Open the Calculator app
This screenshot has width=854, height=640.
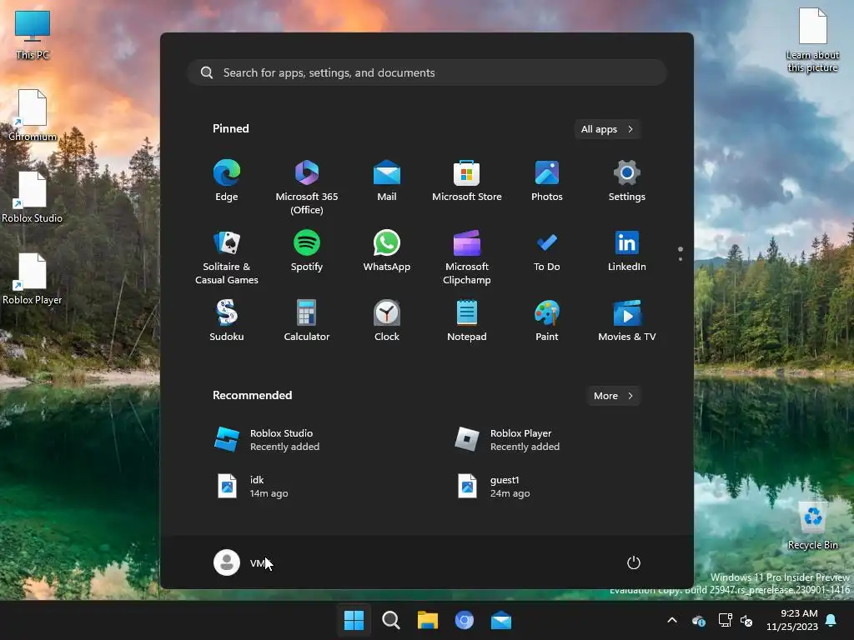pos(307,321)
